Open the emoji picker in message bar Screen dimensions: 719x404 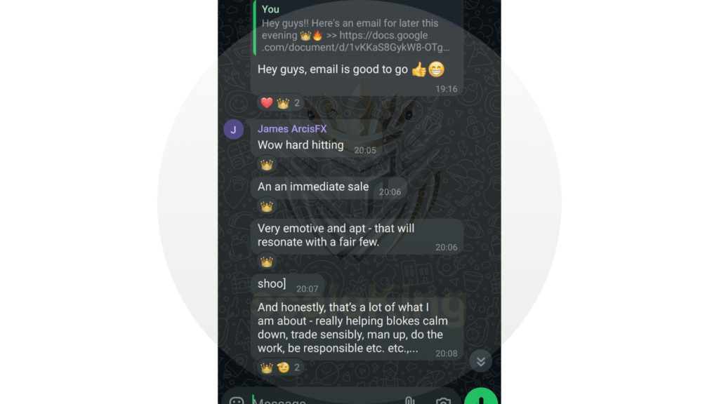237,400
